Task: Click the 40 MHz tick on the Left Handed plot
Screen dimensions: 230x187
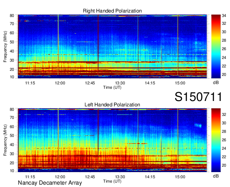Action: [12, 145]
